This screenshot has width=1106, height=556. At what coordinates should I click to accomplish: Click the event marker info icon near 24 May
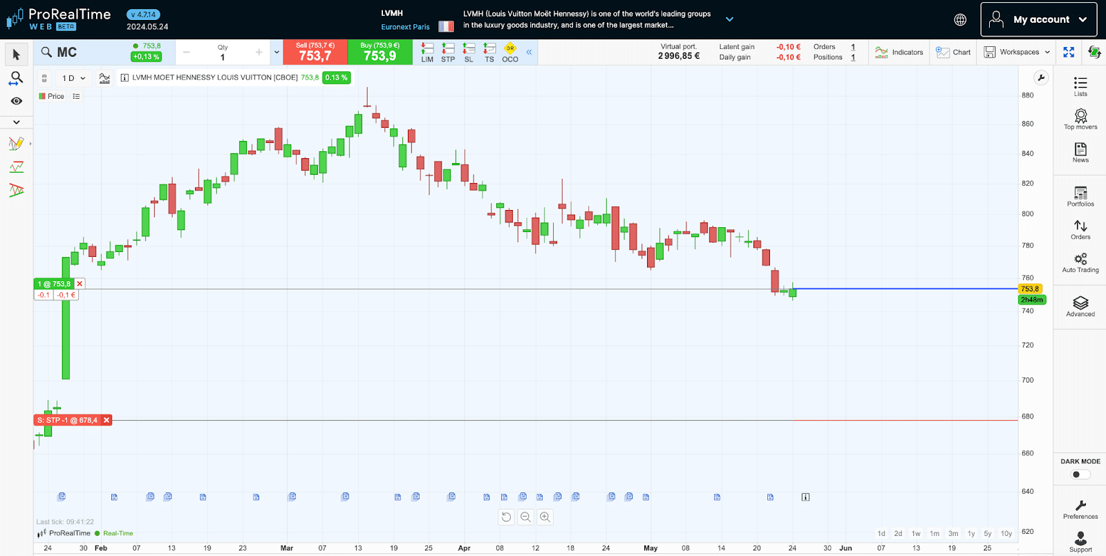click(805, 497)
